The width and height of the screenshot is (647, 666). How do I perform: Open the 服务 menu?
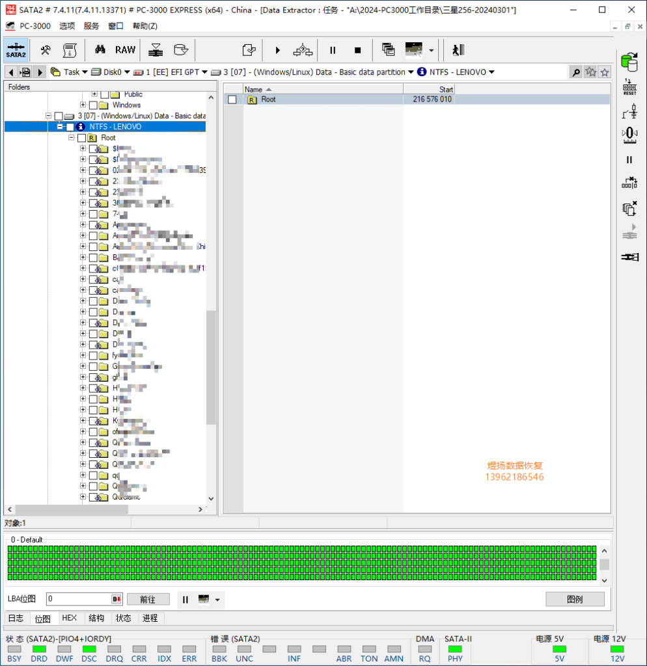(x=91, y=26)
